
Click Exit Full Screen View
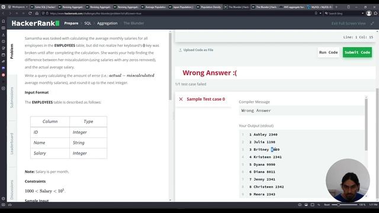(348, 24)
